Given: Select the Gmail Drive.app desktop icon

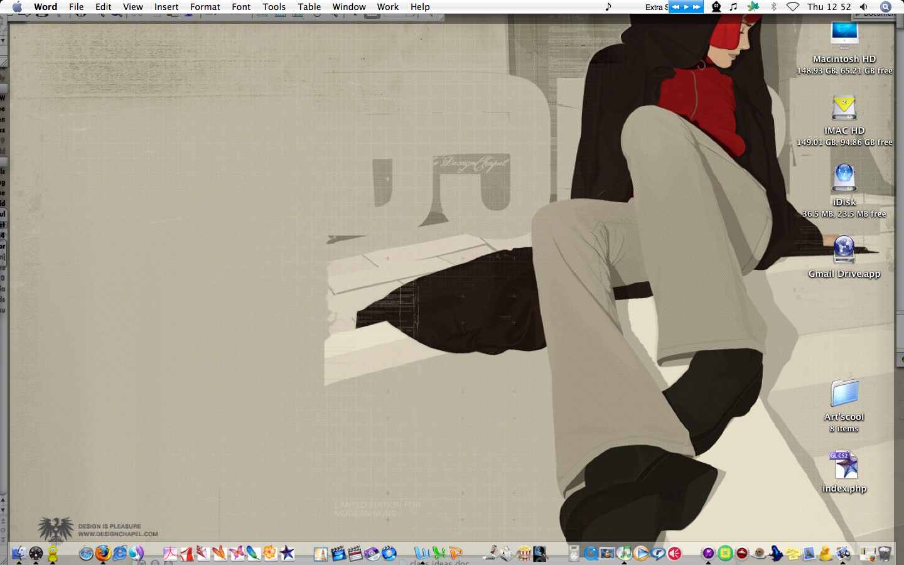Looking at the screenshot, I should click(x=844, y=257).
